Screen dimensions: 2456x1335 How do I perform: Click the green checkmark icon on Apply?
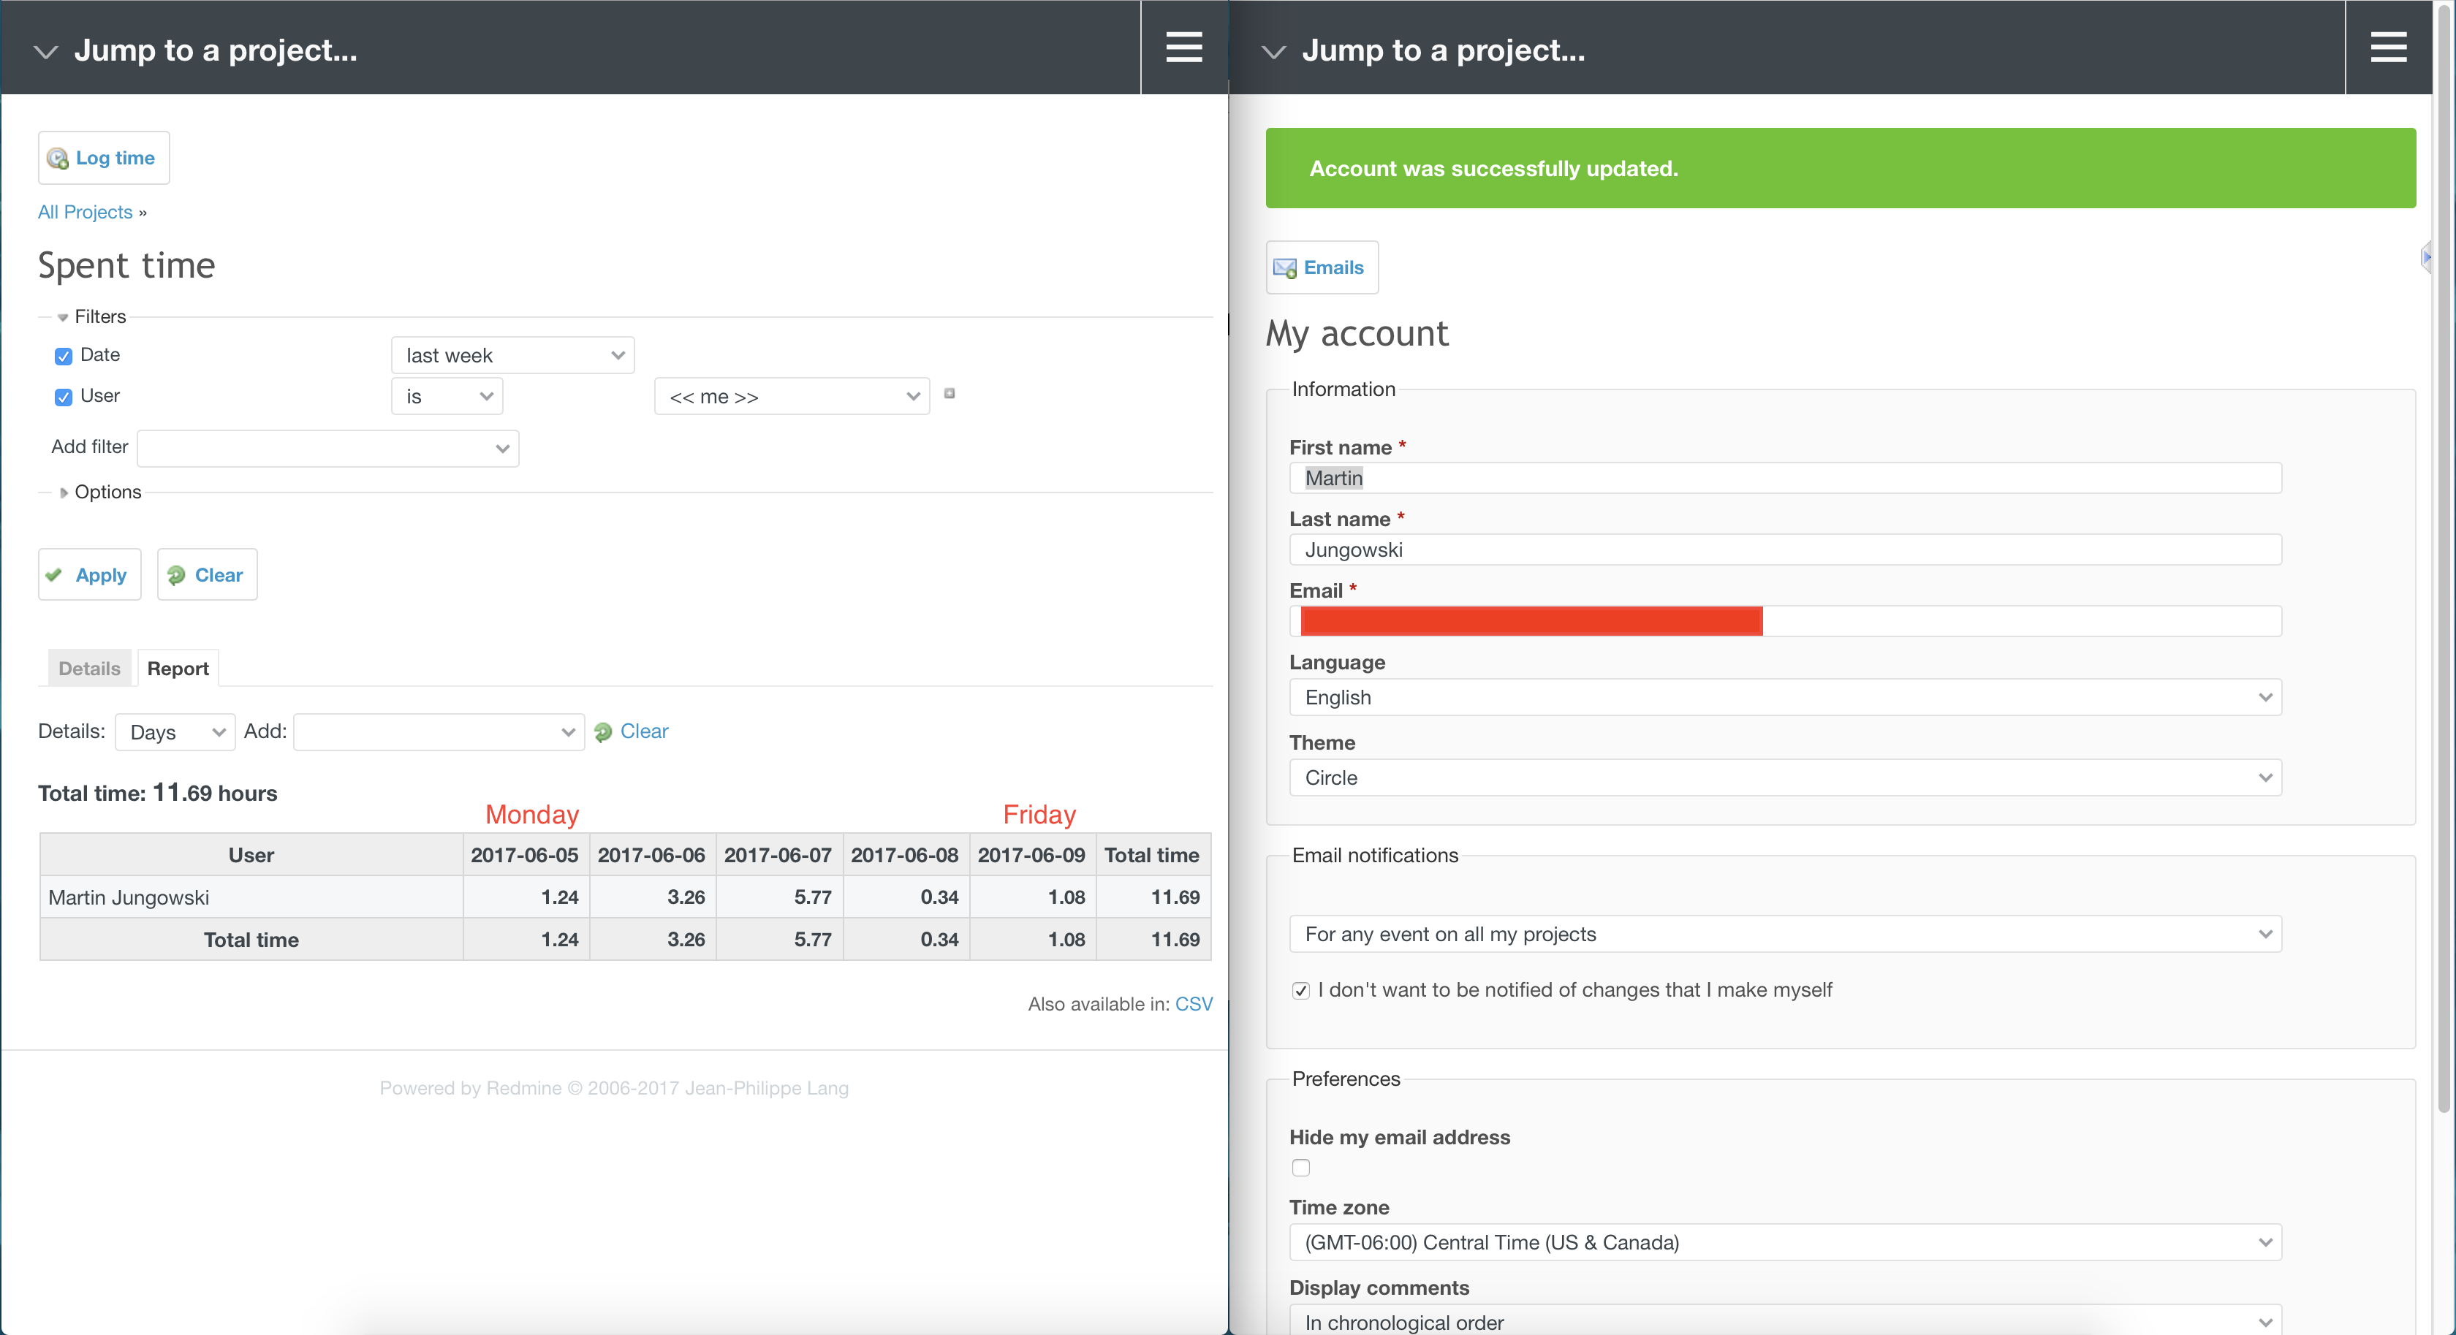[54, 574]
